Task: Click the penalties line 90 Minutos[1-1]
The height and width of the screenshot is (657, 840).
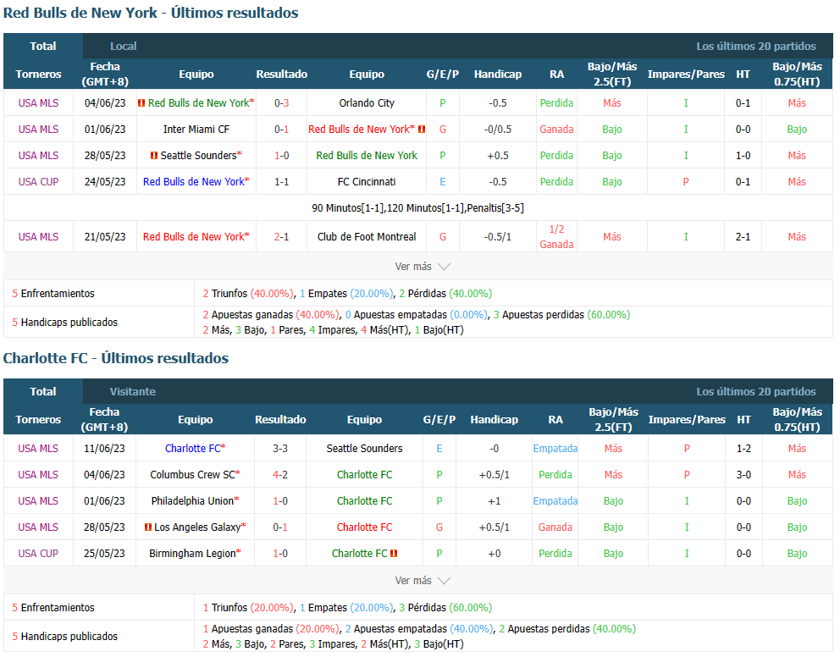Action: (x=417, y=207)
